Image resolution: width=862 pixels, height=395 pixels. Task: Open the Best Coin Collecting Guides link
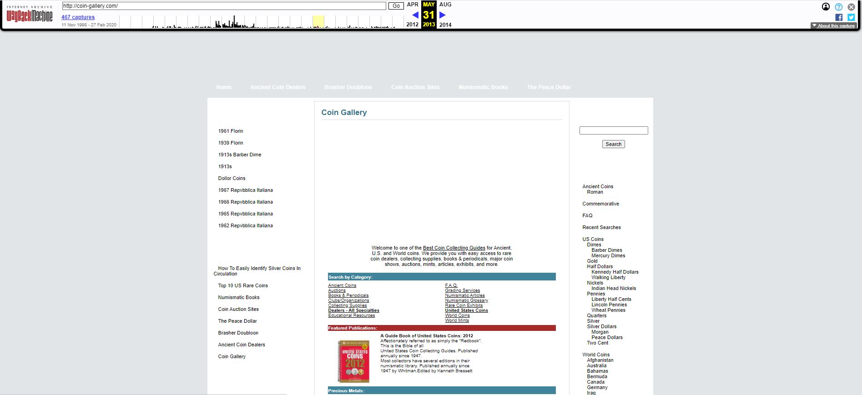coord(454,248)
